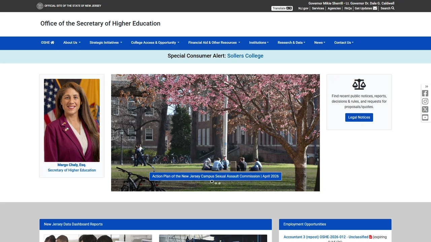Click the PDF icon beside Accountant 3 posting
This screenshot has height=242, width=431.
(371, 237)
